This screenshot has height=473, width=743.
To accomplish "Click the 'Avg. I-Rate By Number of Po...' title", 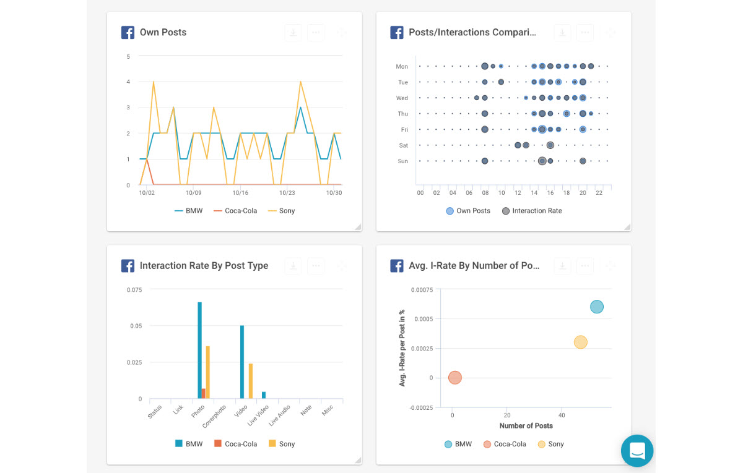I will [x=474, y=266].
